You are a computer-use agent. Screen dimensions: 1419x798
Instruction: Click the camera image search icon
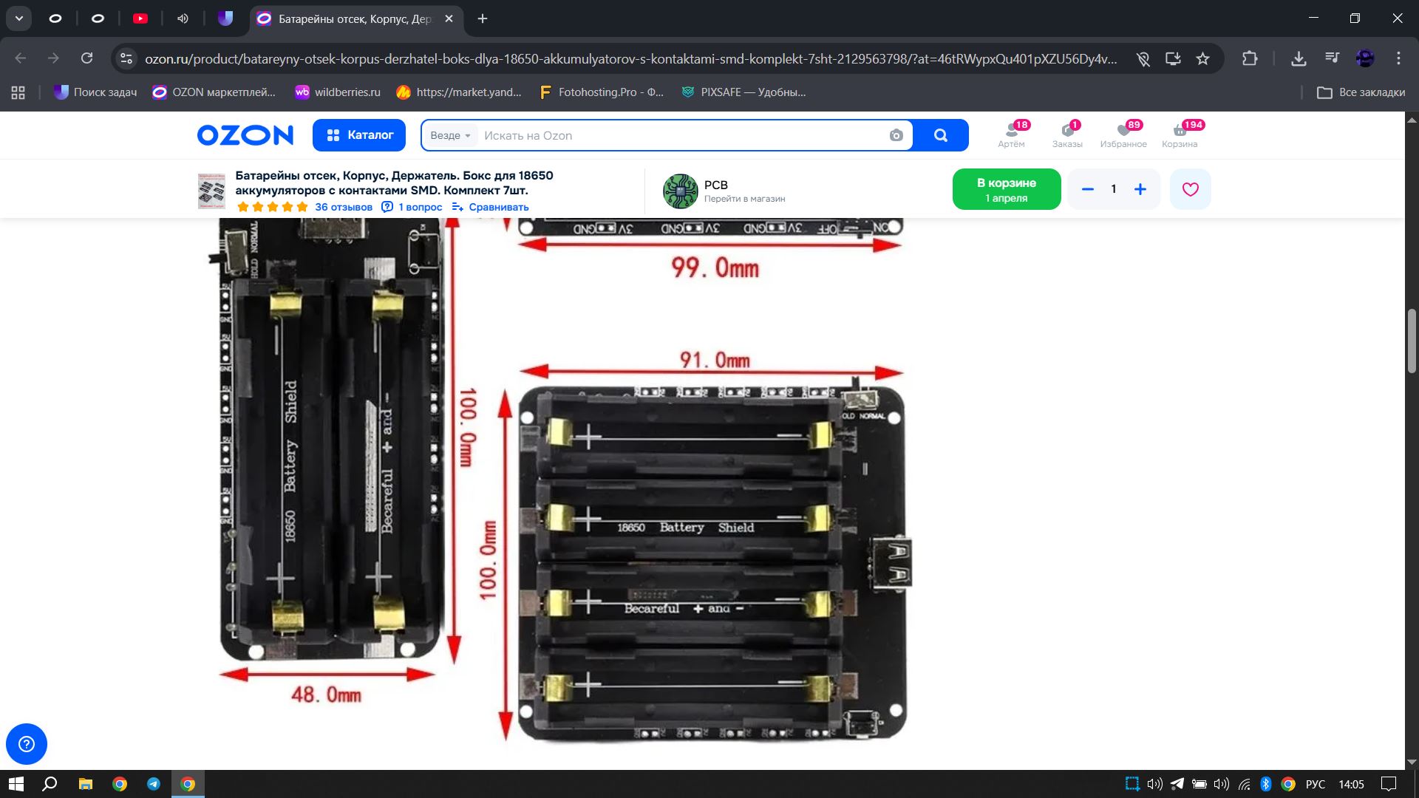[896, 135]
